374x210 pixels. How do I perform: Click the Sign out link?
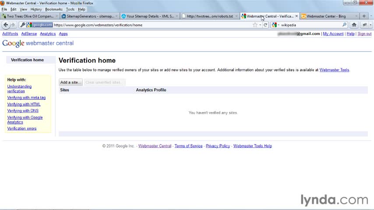coord(364,34)
